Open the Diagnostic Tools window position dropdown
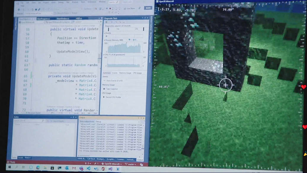The width and height of the screenshot is (307, 173). coord(143,18)
